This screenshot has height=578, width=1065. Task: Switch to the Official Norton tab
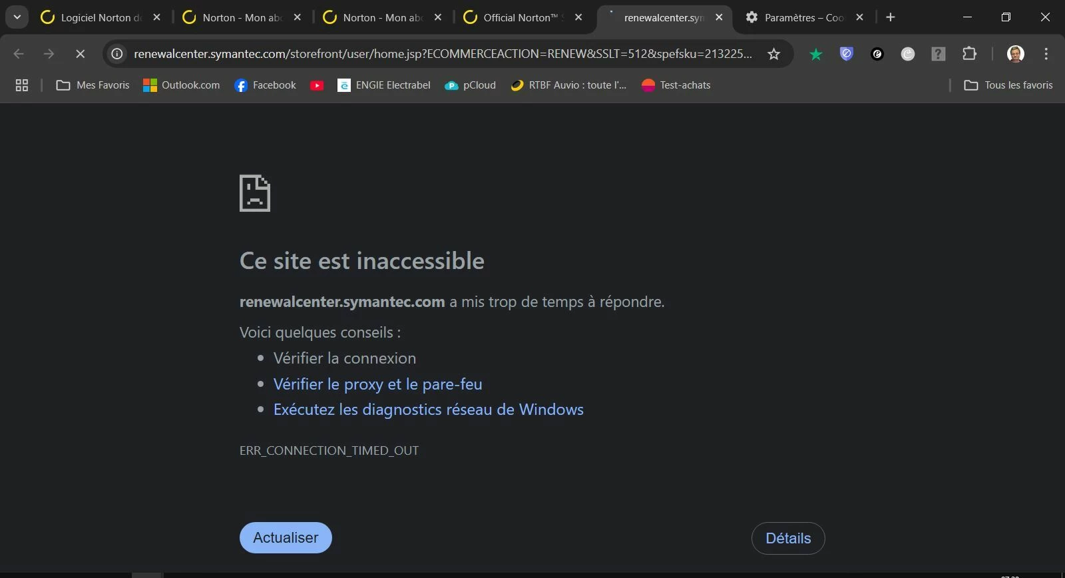tap(524, 18)
